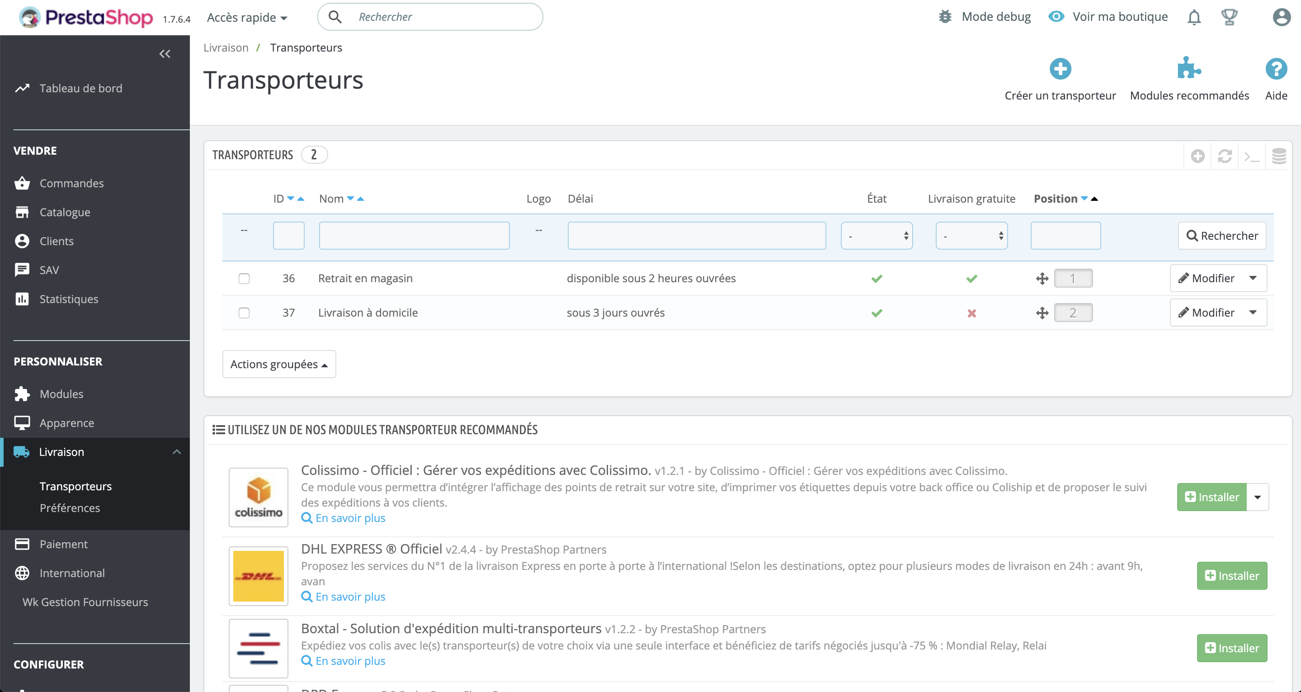Screen dimensions: 1301x692
Task: Collapse the sidebar with double chevron
Action: tap(165, 53)
